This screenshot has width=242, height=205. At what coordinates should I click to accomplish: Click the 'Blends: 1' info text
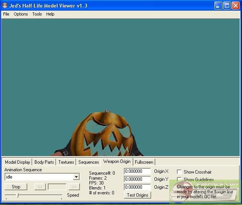97,188
